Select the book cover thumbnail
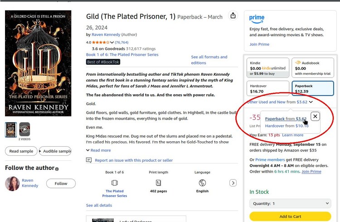The image size is (340, 222). point(10,130)
